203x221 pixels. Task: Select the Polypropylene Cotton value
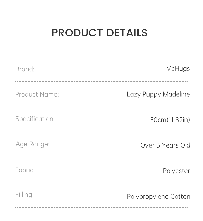[x=159, y=197]
